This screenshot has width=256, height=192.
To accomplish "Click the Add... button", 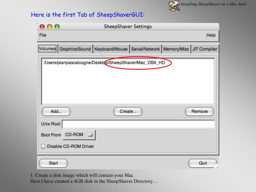I will (56, 111).
